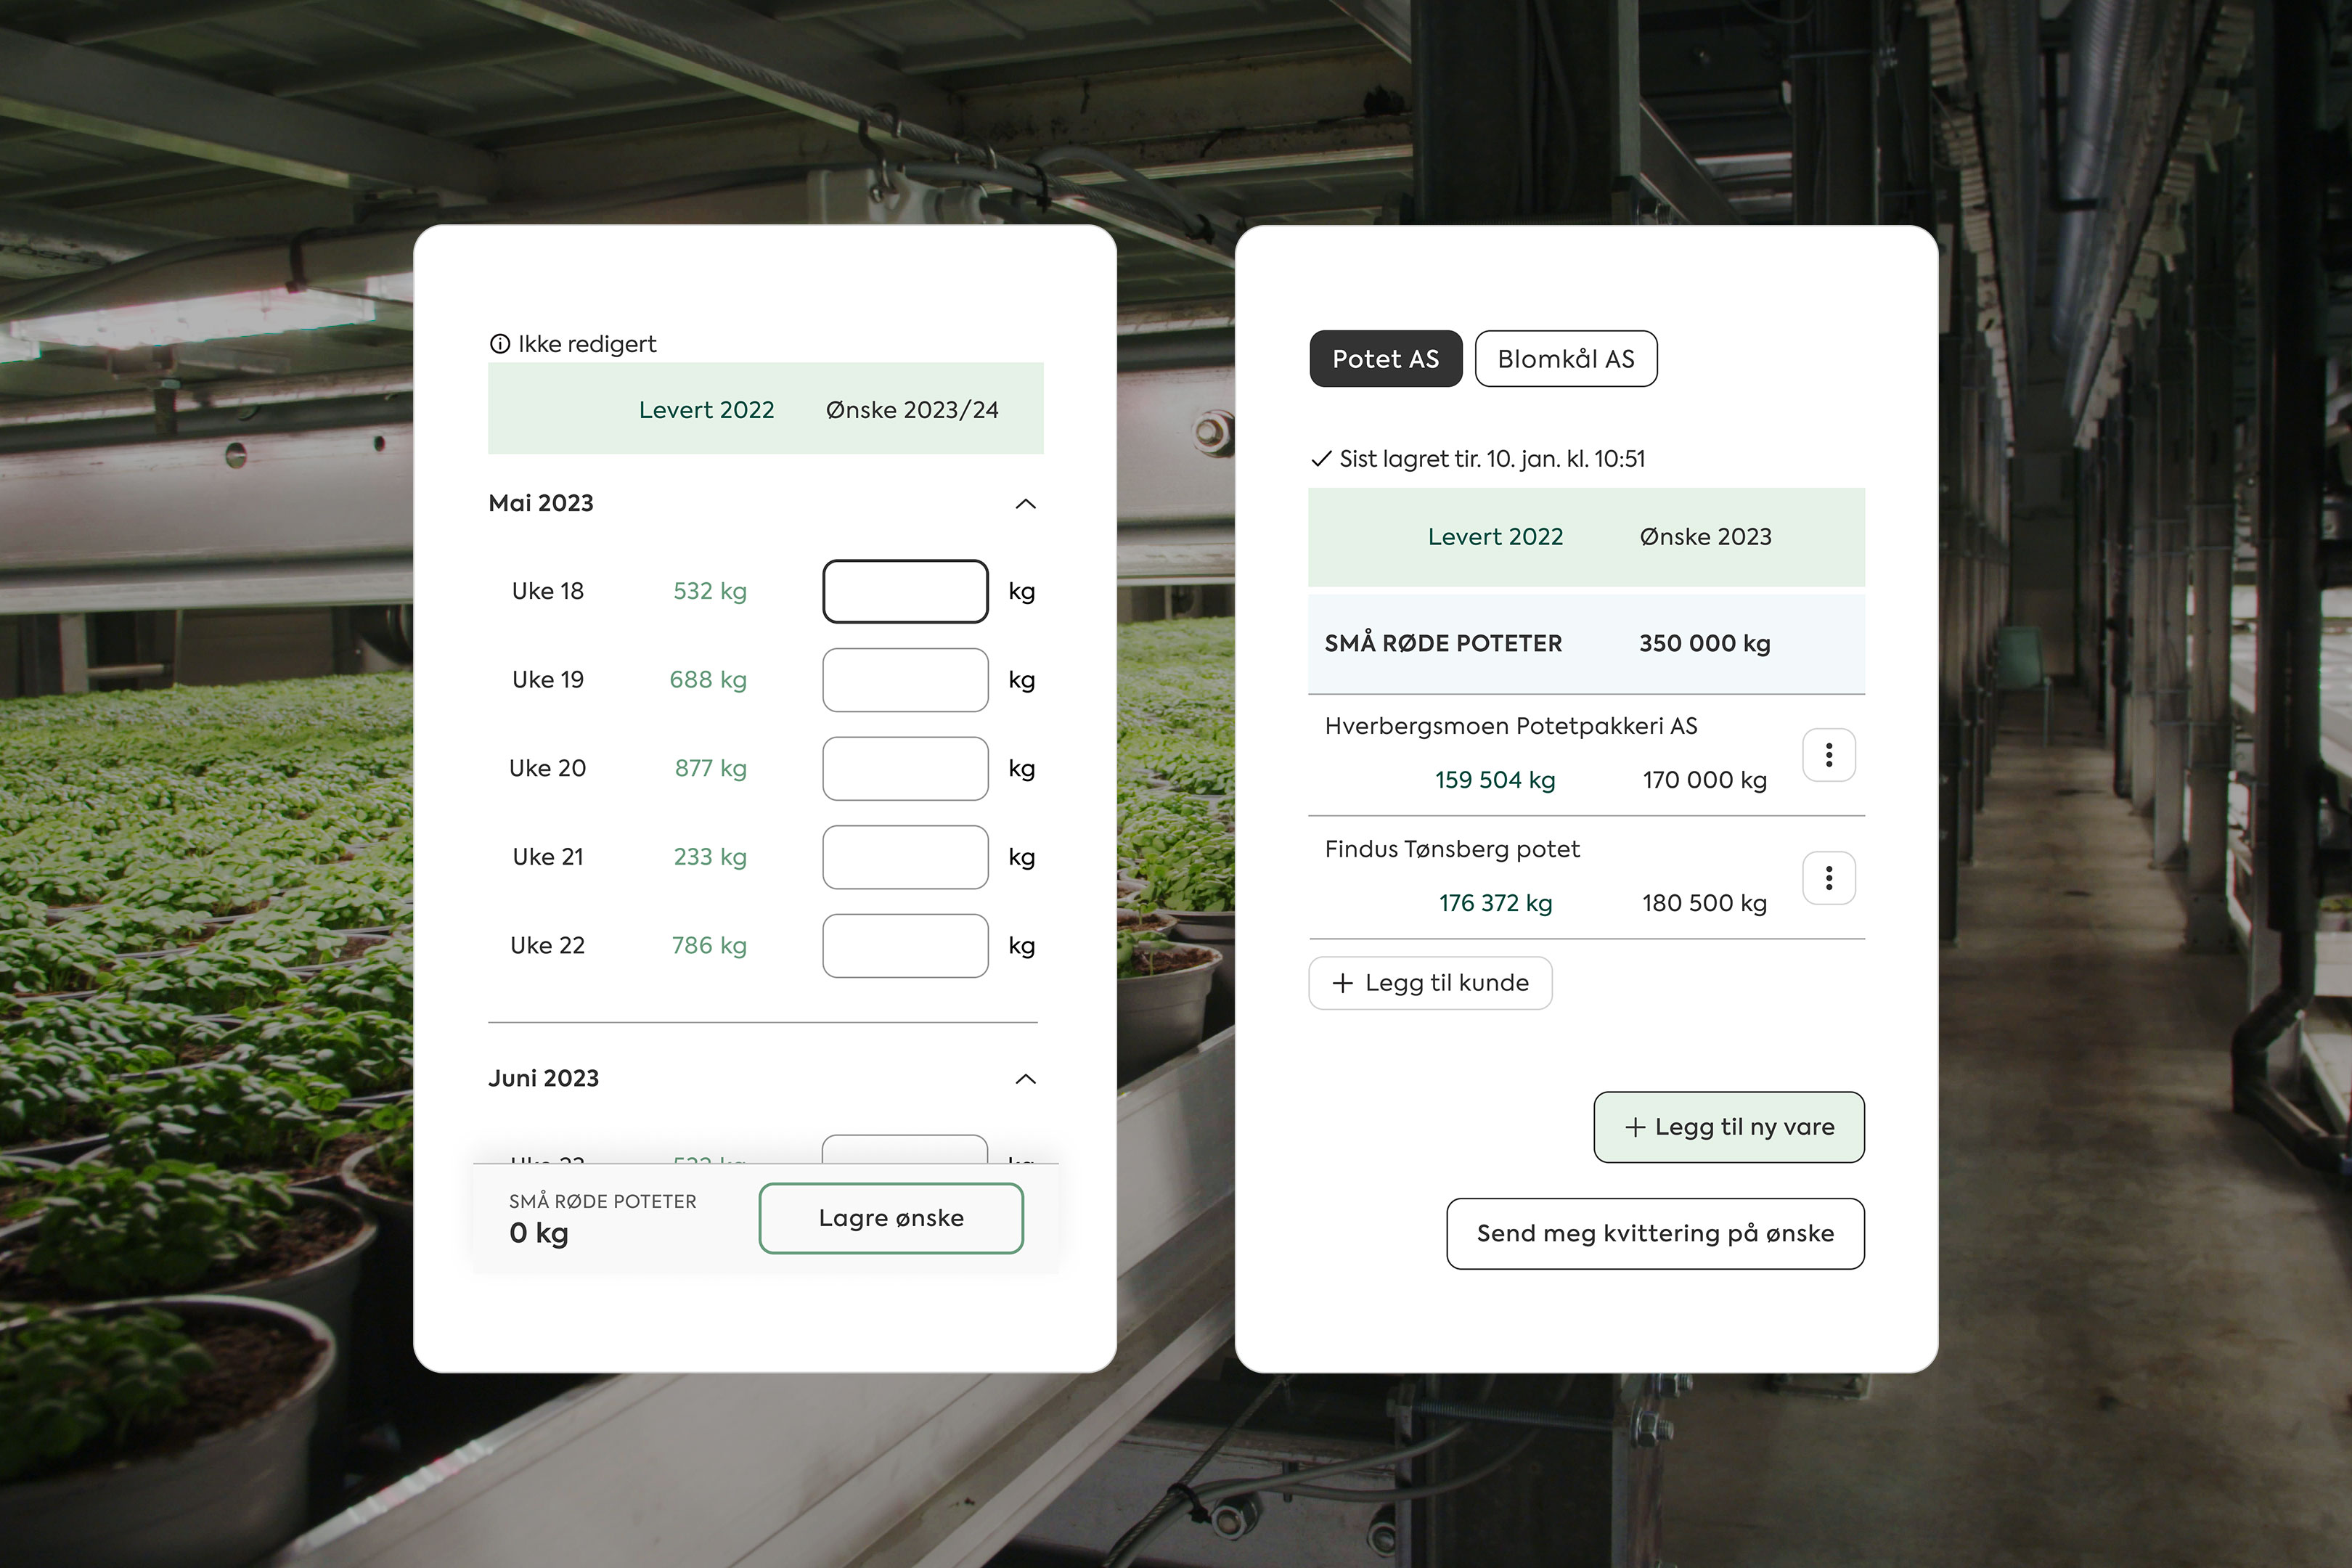Switch to the Potet AS tab
2352x1568 pixels.
(x=1385, y=359)
